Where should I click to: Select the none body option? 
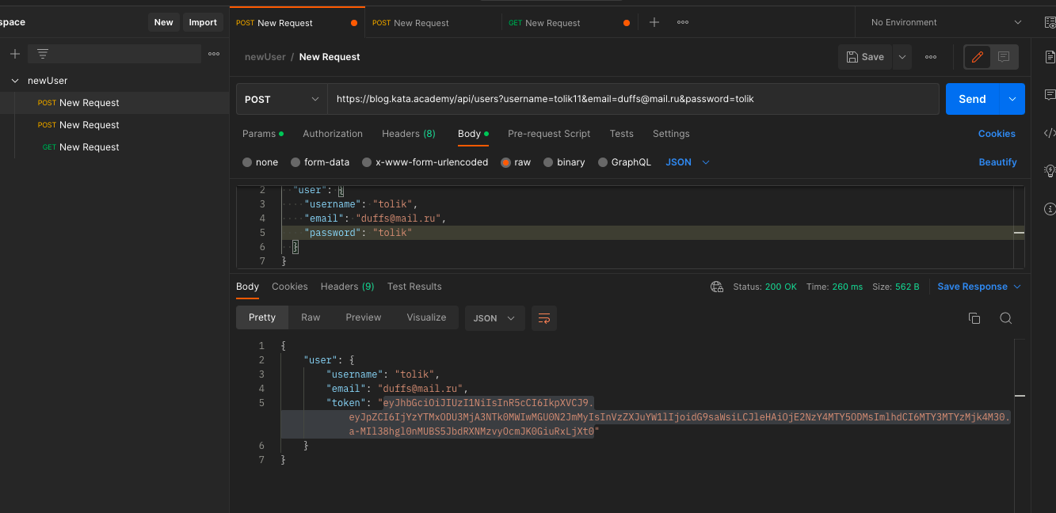click(260, 161)
